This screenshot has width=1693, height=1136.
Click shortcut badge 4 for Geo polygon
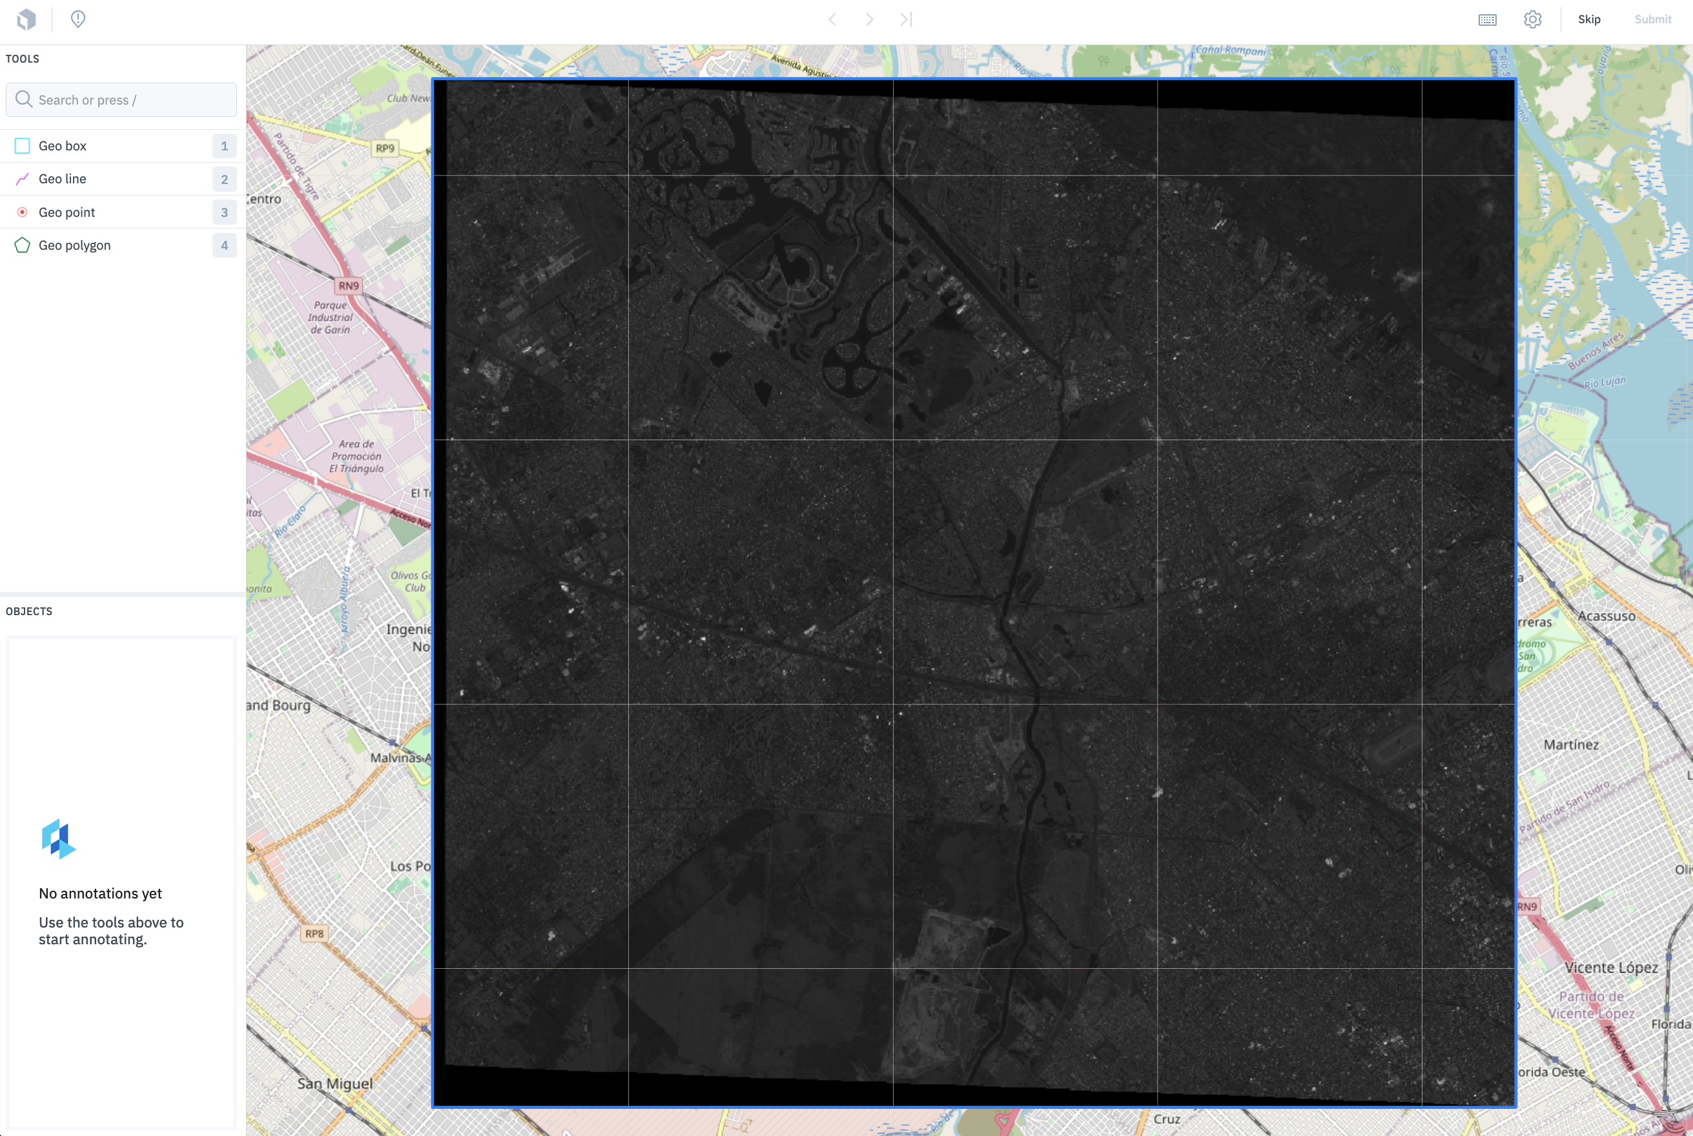click(225, 246)
